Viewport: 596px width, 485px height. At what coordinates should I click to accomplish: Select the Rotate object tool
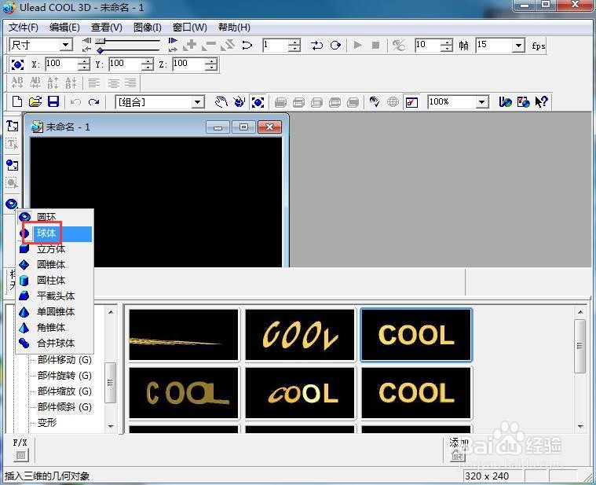(239, 102)
